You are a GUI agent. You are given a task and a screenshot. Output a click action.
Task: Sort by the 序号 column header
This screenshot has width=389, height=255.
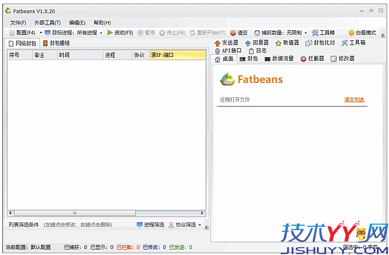(x=20, y=55)
